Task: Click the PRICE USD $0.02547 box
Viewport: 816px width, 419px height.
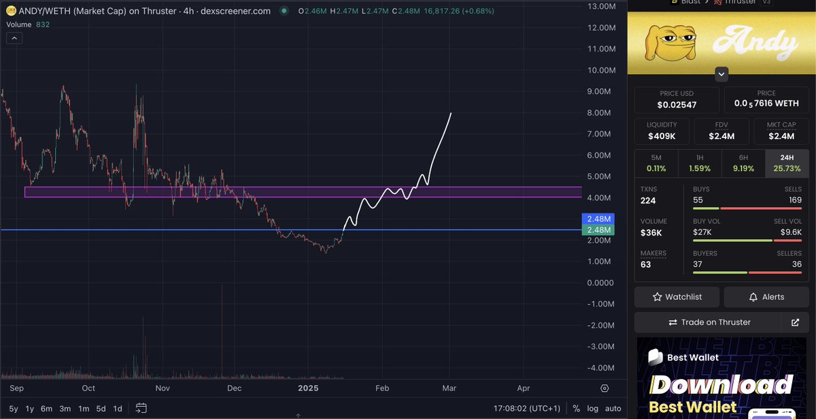Action: pos(677,100)
